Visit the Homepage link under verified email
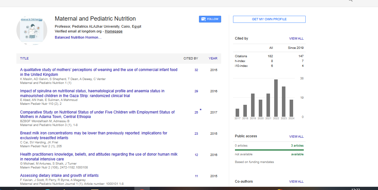Image resolution: width=378 pixels, height=190 pixels. point(113,32)
